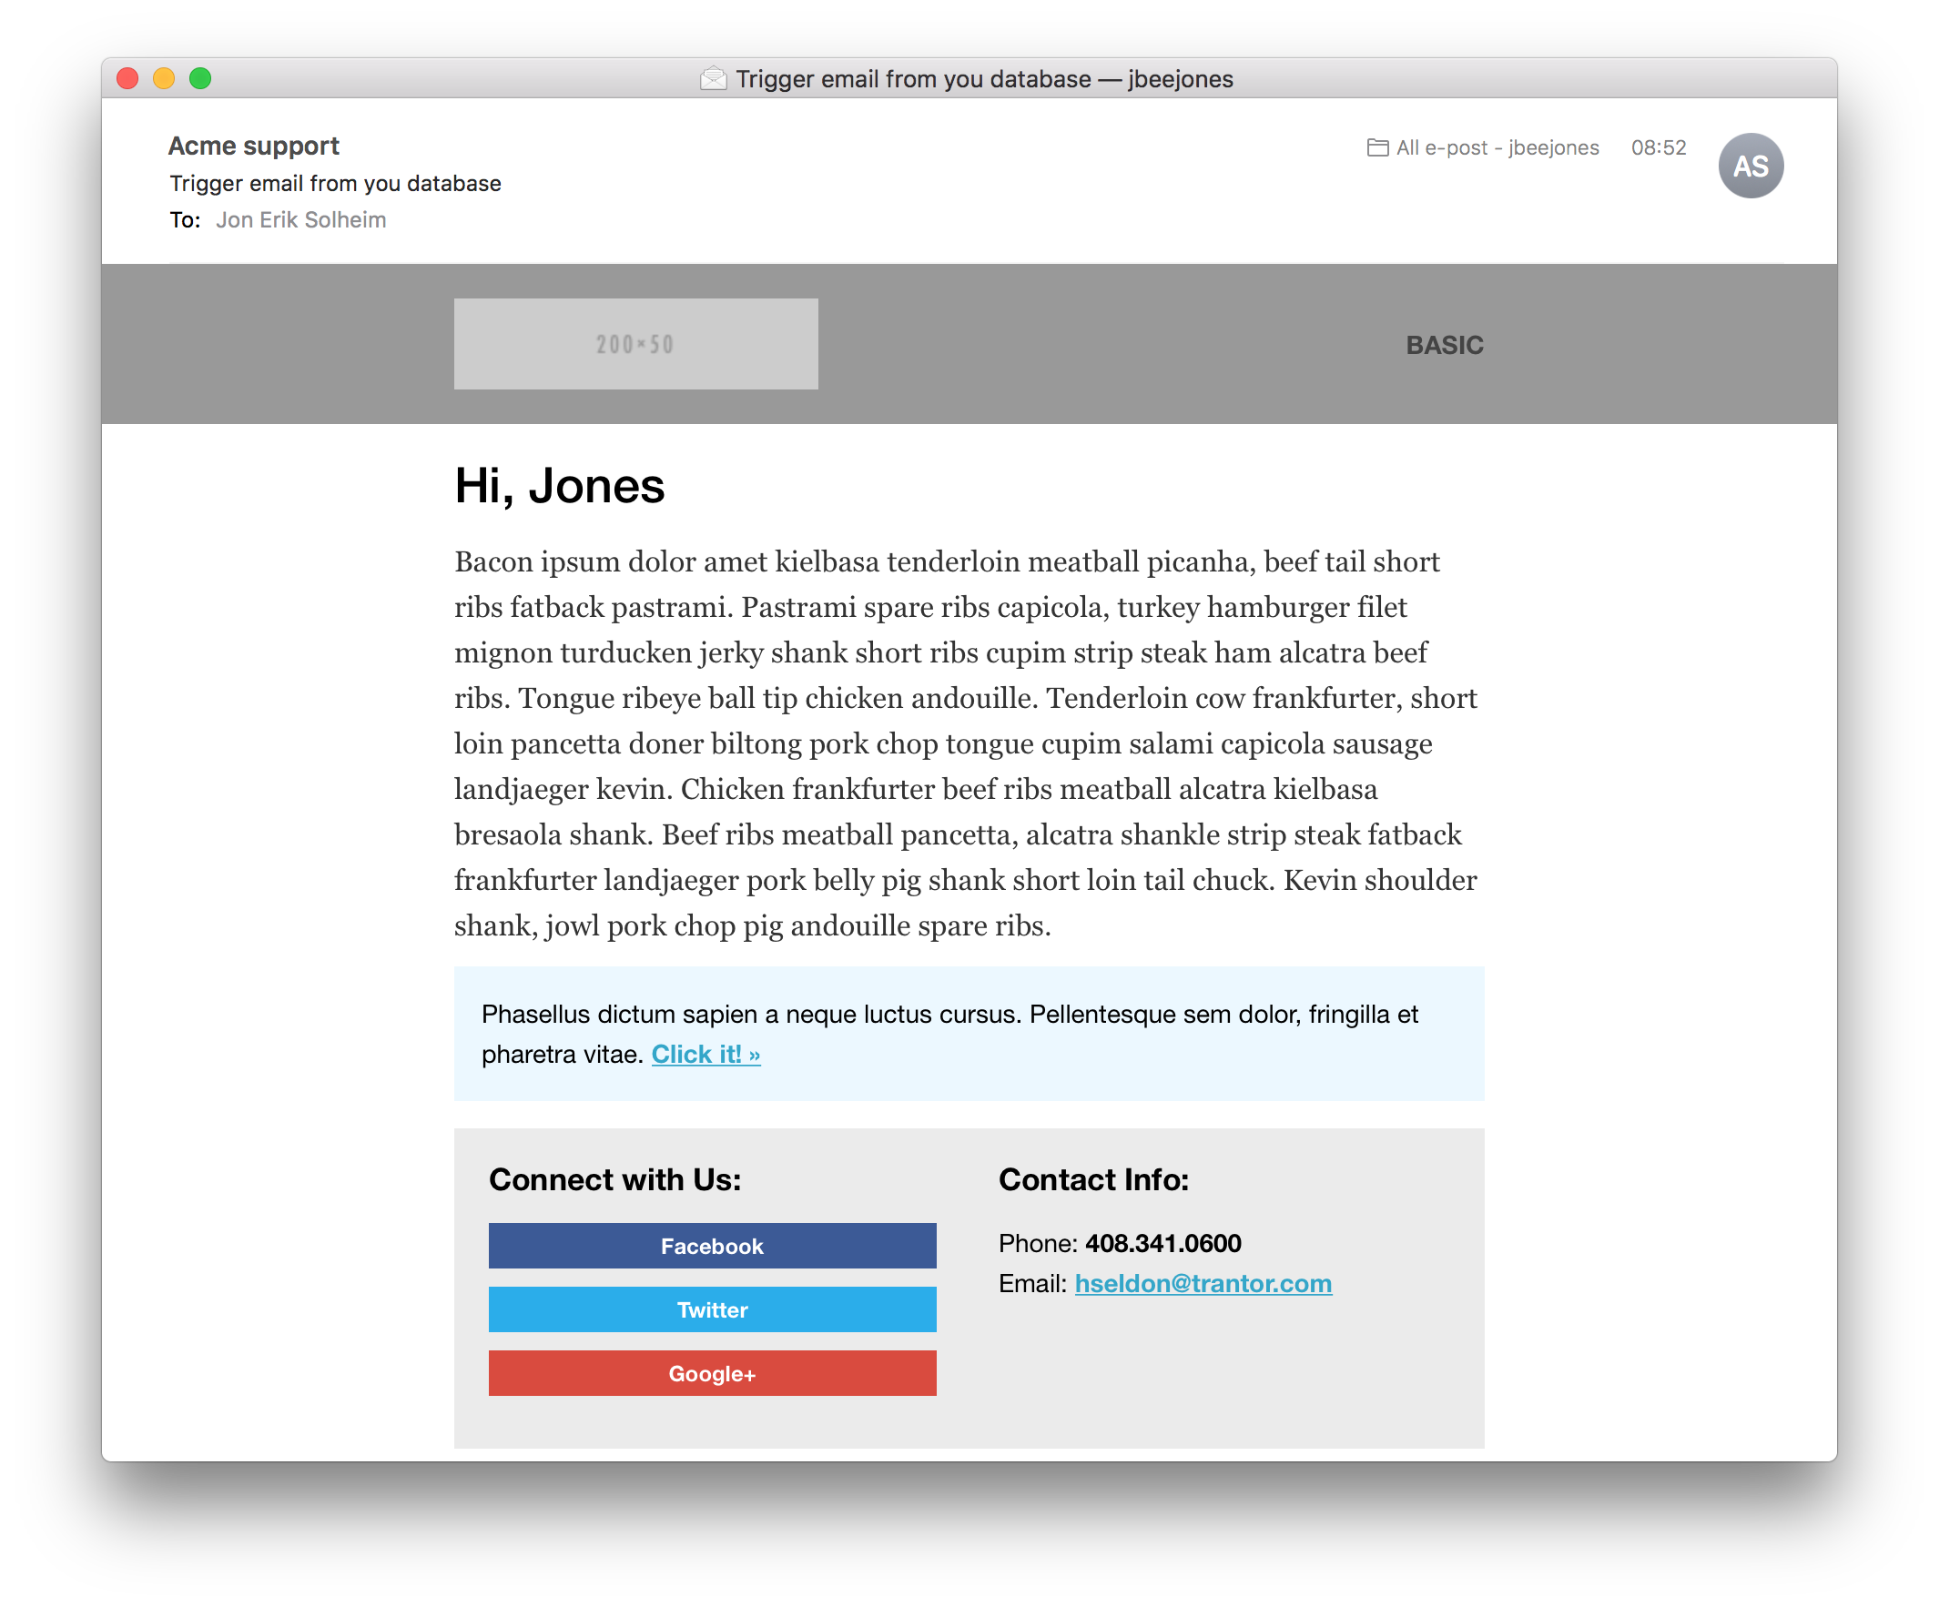Enable the blue highlighted call-to-action block
The width and height of the screenshot is (1939, 1607).
[x=704, y=1055]
